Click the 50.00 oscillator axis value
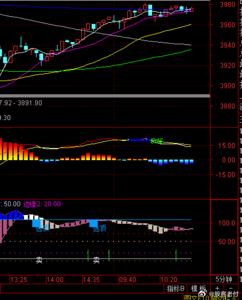 tap(227, 242)
